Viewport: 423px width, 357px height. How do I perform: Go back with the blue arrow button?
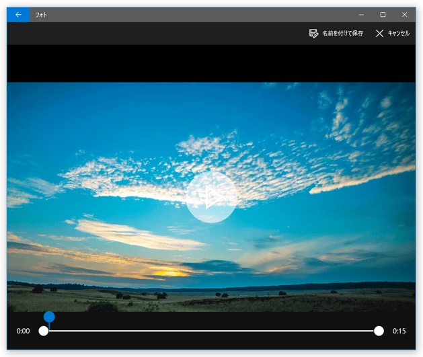pyautogui.click(x=18, y=15)
